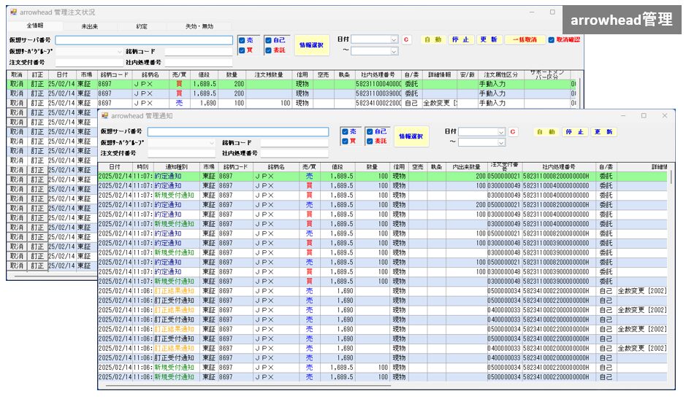This screenshot has height=399, width=686.
Task: Switch to the 約定 tab
Action: tap(142, 26)
